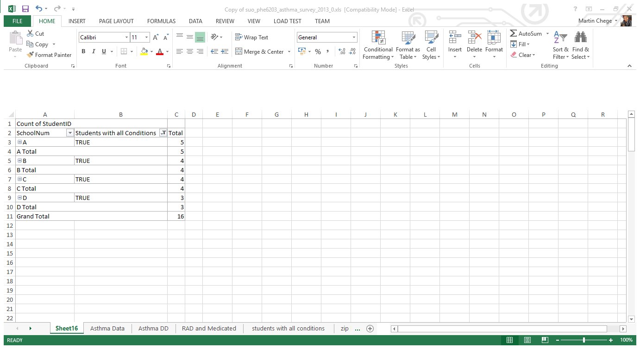This screenshot has height=349, width=640.
Task: Toggle bold formatting
Action: click(83, 51)
